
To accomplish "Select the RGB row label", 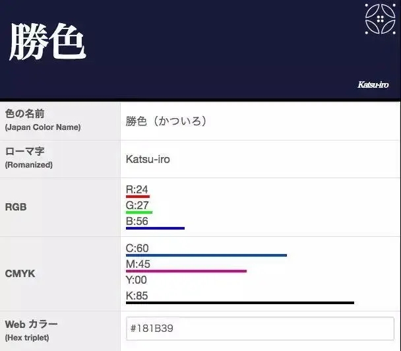I will tap(16, 207).
